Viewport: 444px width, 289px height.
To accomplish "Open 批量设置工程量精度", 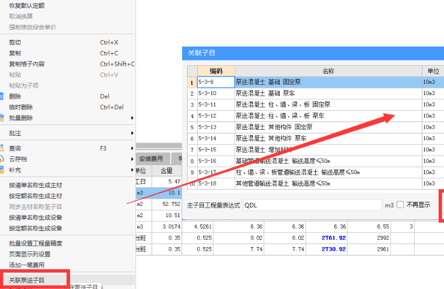I will click(35, 243).
